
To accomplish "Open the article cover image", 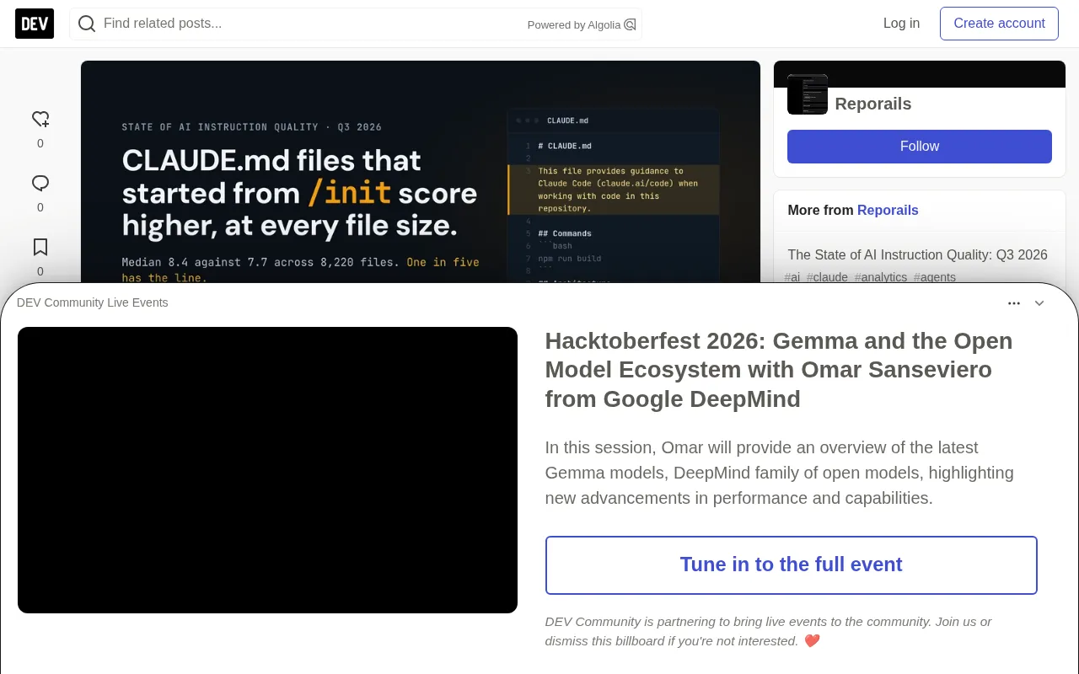I will click(421, 172).
